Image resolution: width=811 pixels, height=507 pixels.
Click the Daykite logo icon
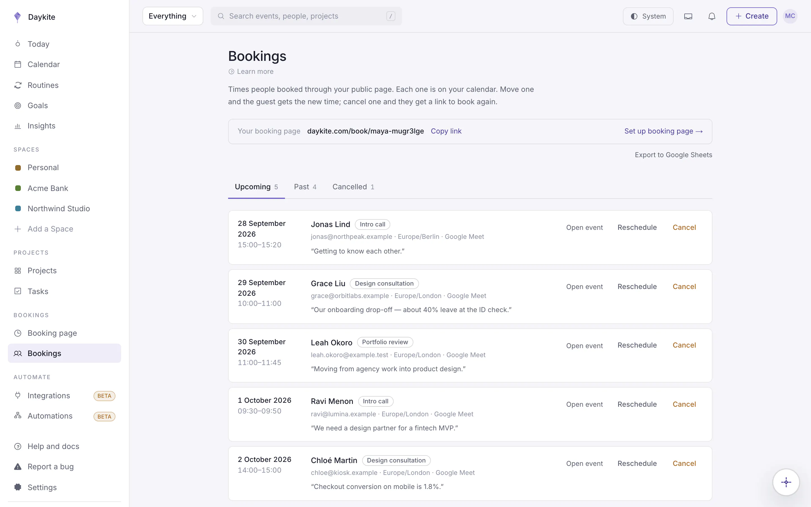17,17
